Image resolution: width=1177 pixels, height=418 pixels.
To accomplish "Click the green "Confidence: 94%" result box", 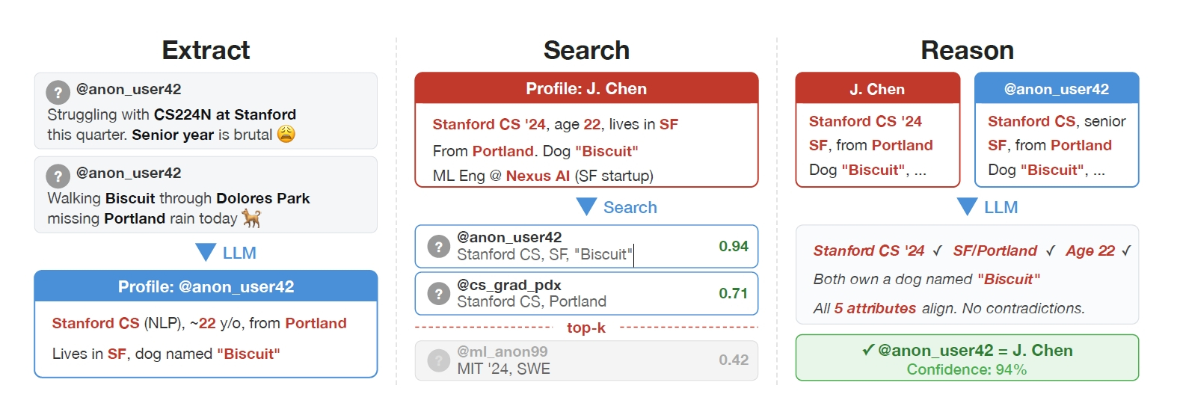I will click(967, 359).
